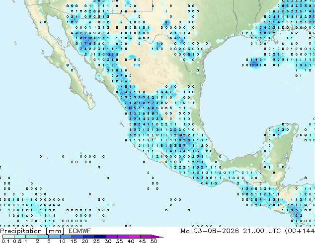The width and height of the screenshot is (315, 243).
Task: Select the legend value "25"
Action: click(96, 241)
